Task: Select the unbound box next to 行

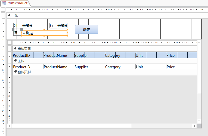Action: (x=62, y=25)
